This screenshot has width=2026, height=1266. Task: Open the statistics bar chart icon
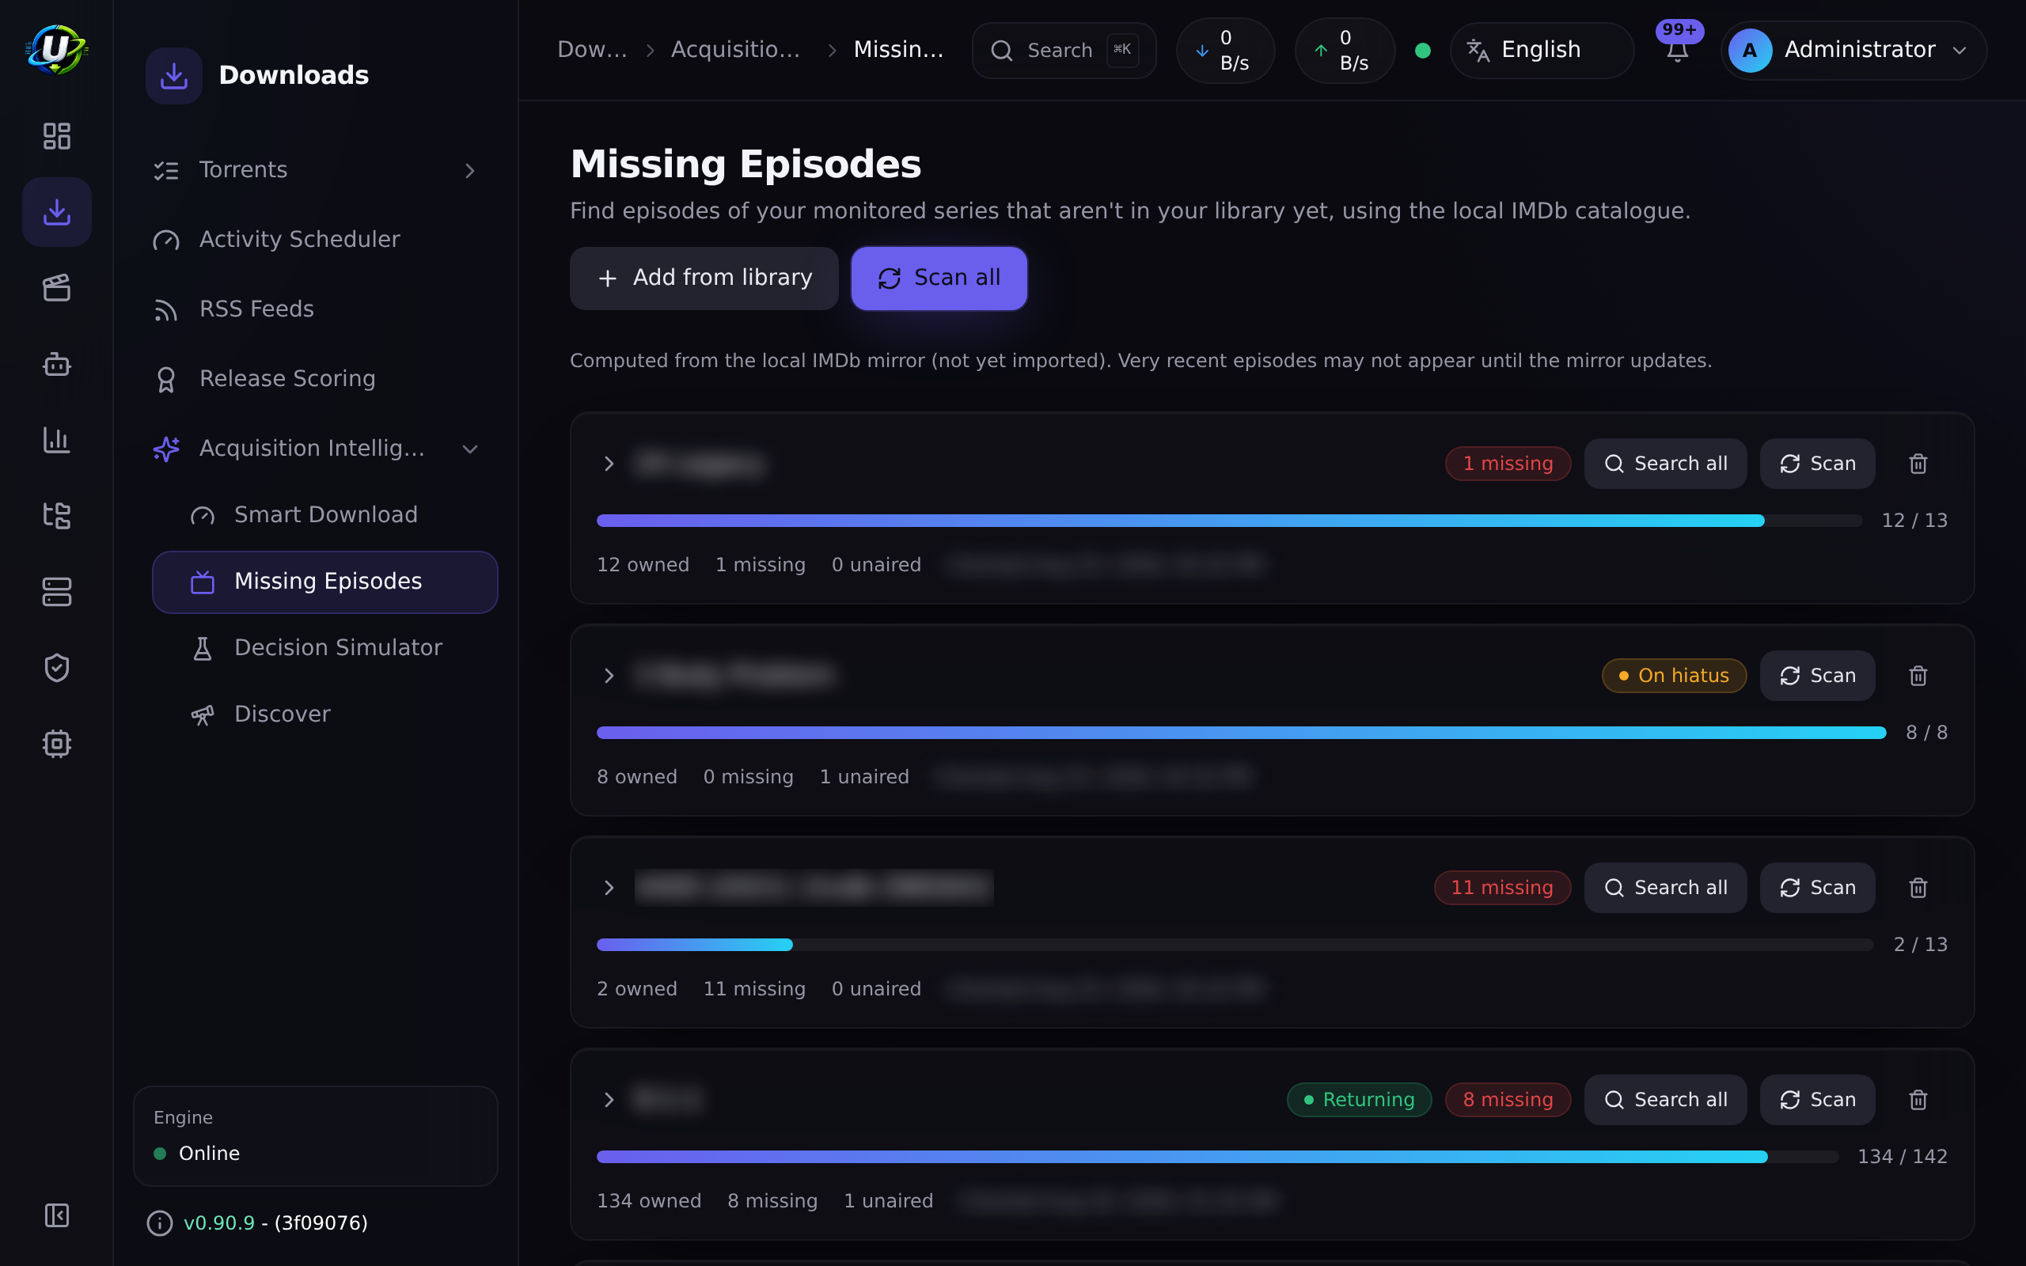point(56,440)
